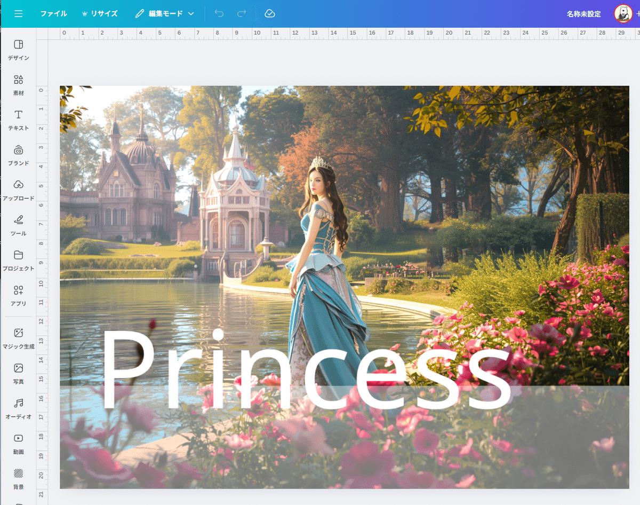Open the オーディオ panel

(x=19, y=409)
